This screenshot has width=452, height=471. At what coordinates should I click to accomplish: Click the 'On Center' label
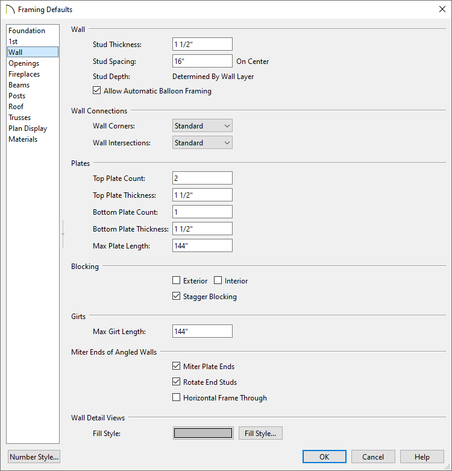[x=253, y=62]
